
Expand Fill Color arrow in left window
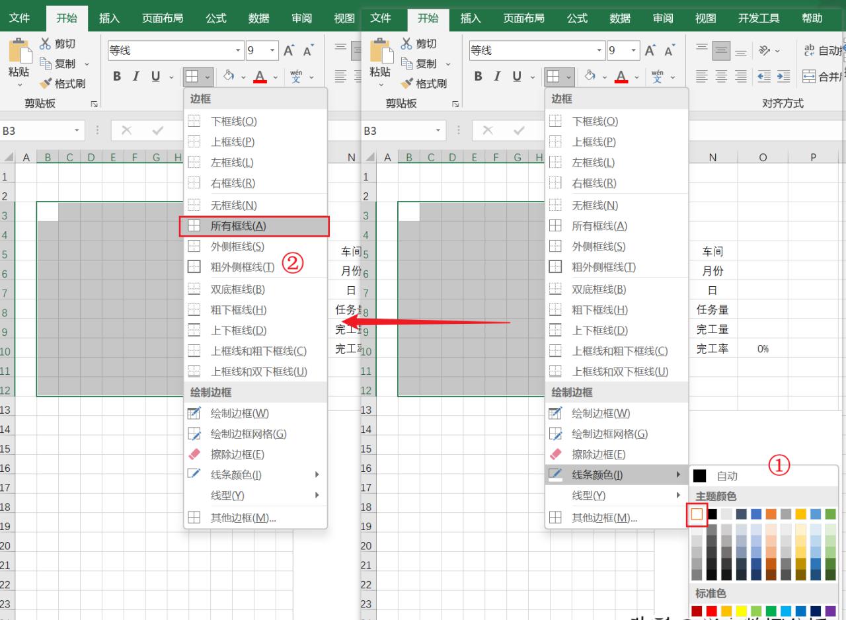pos(243,77)
